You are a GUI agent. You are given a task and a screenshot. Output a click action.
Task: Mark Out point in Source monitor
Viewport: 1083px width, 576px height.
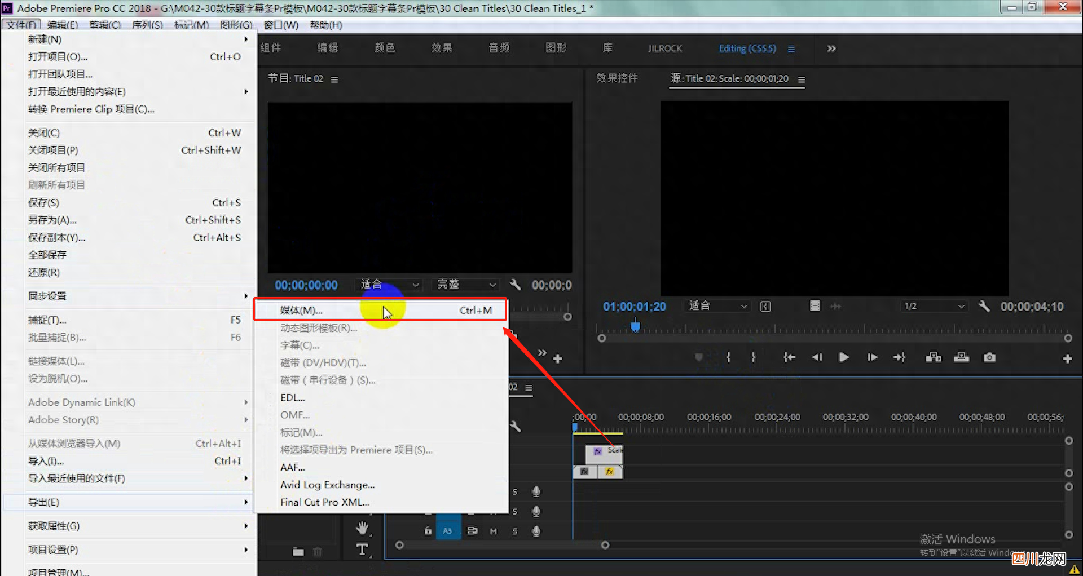click(x=753, y=357)
